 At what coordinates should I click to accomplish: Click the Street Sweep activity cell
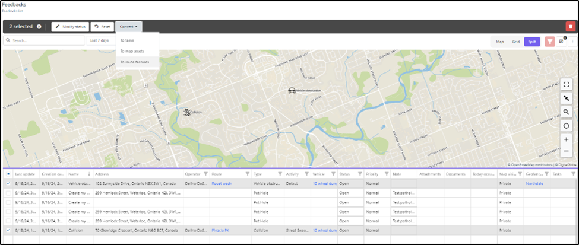[298, 230]
